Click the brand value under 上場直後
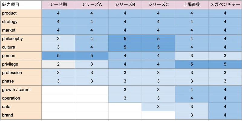Image resolution: width=242 pixels, height=121 pixels. [x=192, y=115]
